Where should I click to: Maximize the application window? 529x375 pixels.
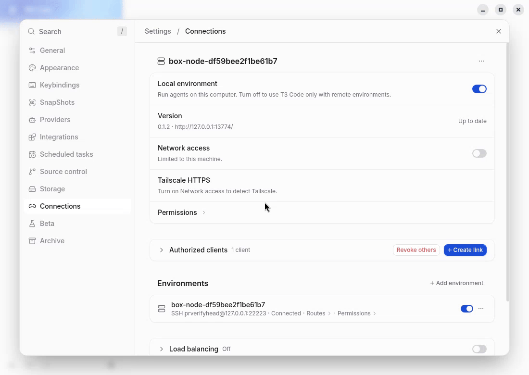coord(501,10)
